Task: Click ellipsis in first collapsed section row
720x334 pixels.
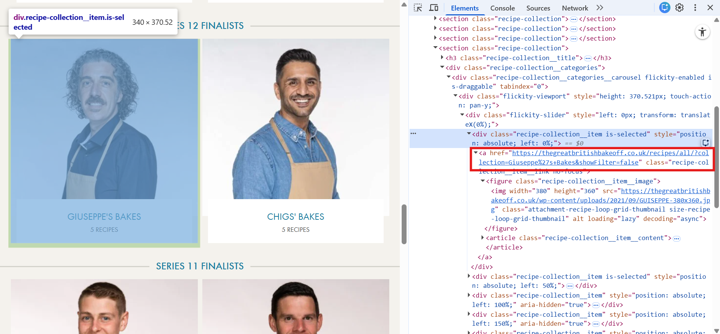Action: pyautogui.click(x=574, y=19)
